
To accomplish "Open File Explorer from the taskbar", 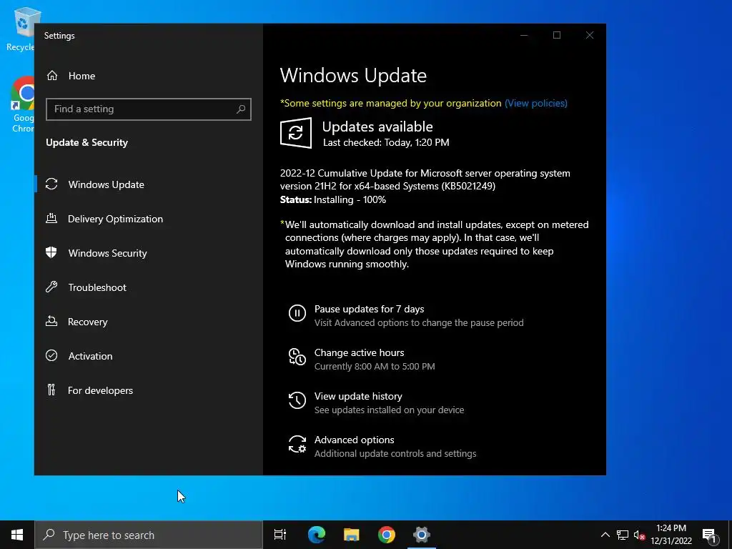I will click(x=352, y=535).
